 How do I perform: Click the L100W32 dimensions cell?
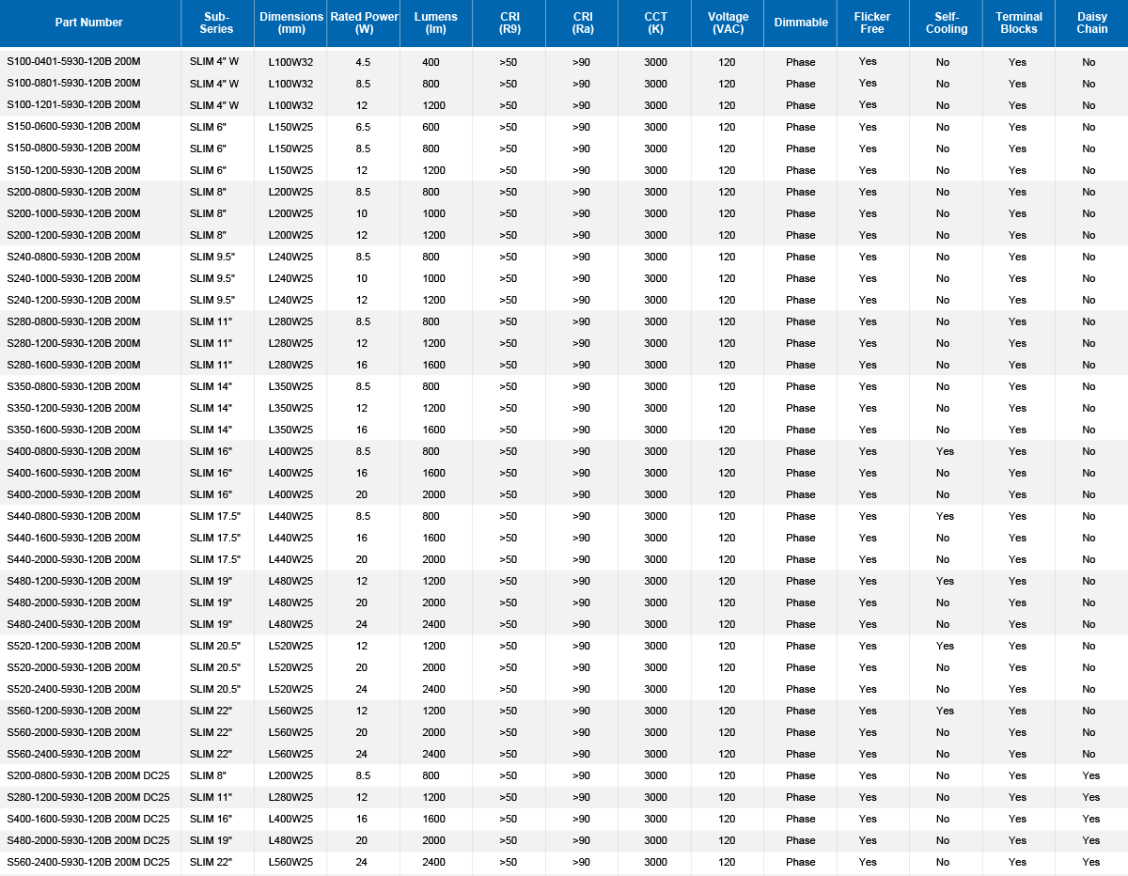coord(291,61)
